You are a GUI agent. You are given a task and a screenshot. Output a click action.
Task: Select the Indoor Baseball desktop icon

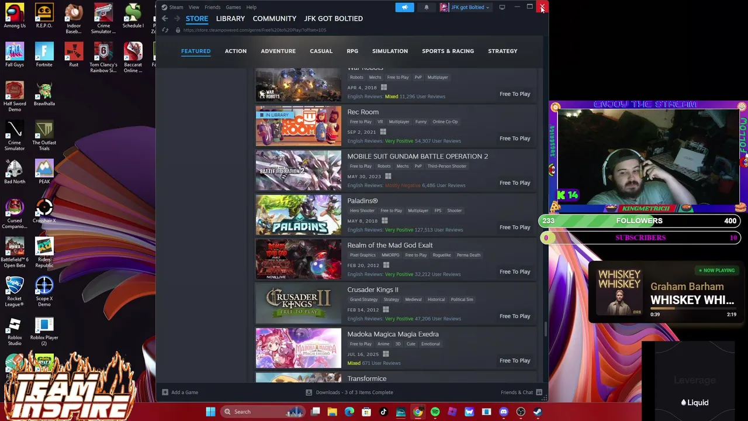coord(74,19)
